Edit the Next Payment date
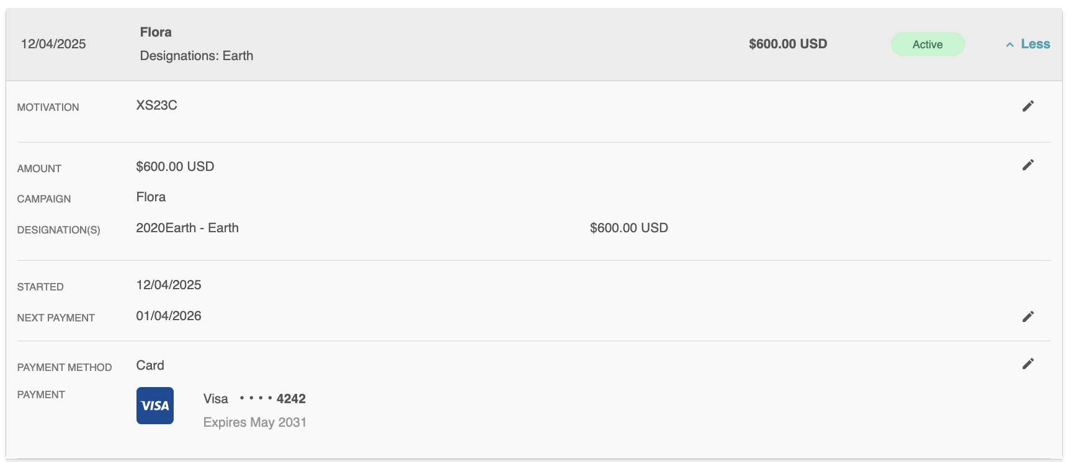Screen dimensions: 1072x462 pyautogui.click(x=1028, y=316)
